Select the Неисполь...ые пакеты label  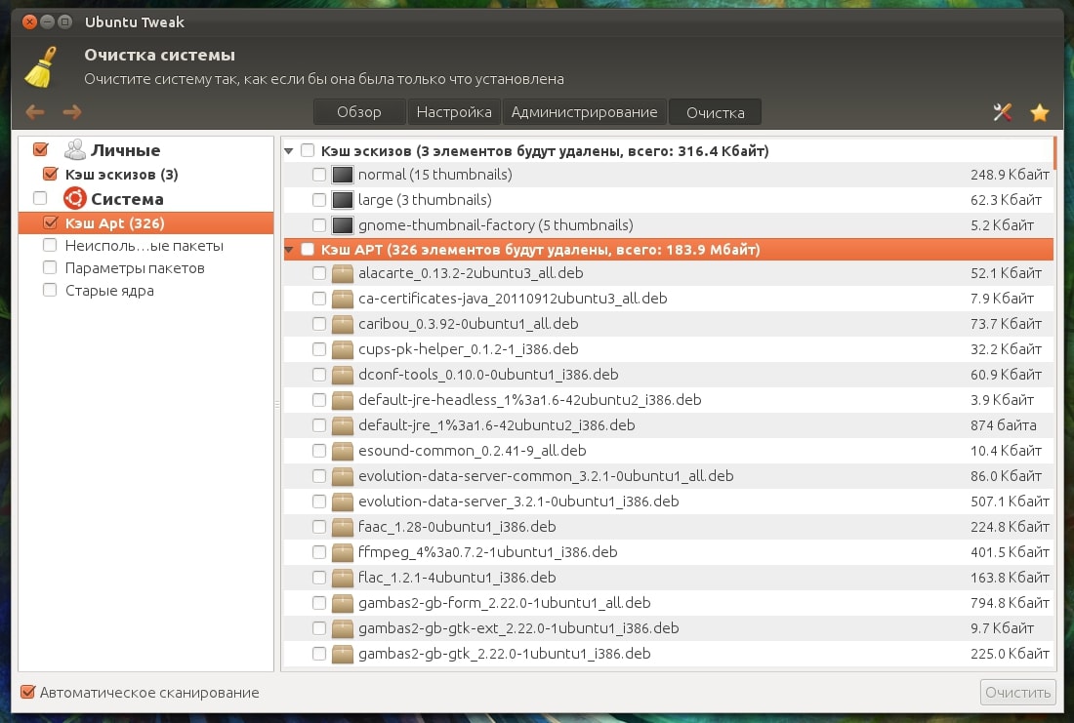click(145, 245)
